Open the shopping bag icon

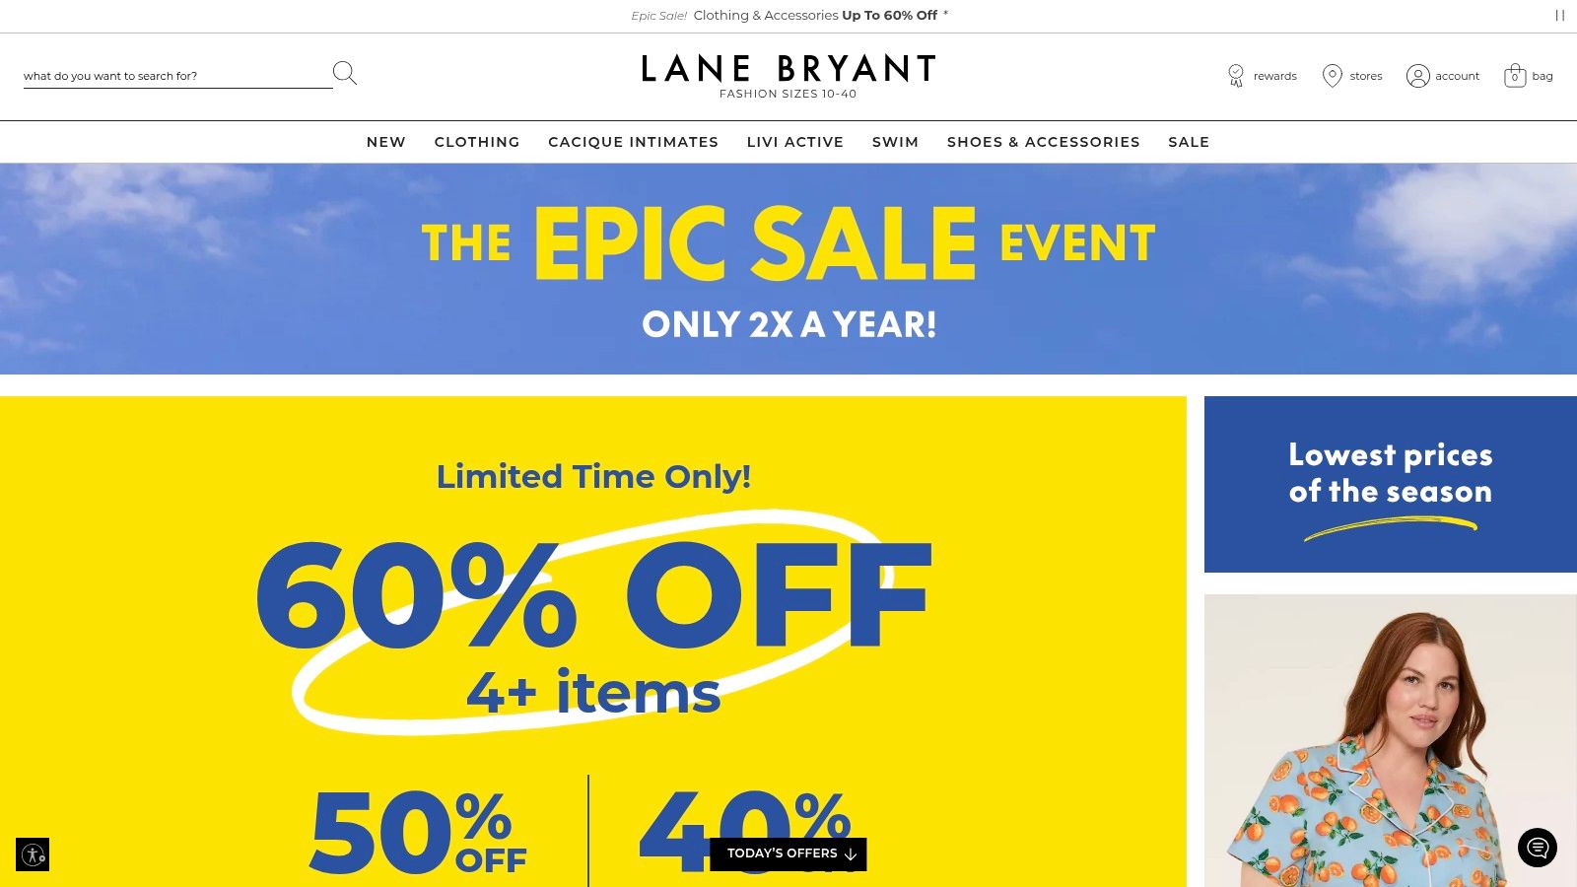[x=1515, y=76]
